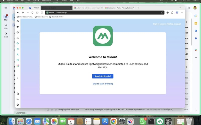The height and width of the screenshot is (125, 201).
Task: Click Import bookmarks in bookmarks bar
Action: (x=25, y=17)
